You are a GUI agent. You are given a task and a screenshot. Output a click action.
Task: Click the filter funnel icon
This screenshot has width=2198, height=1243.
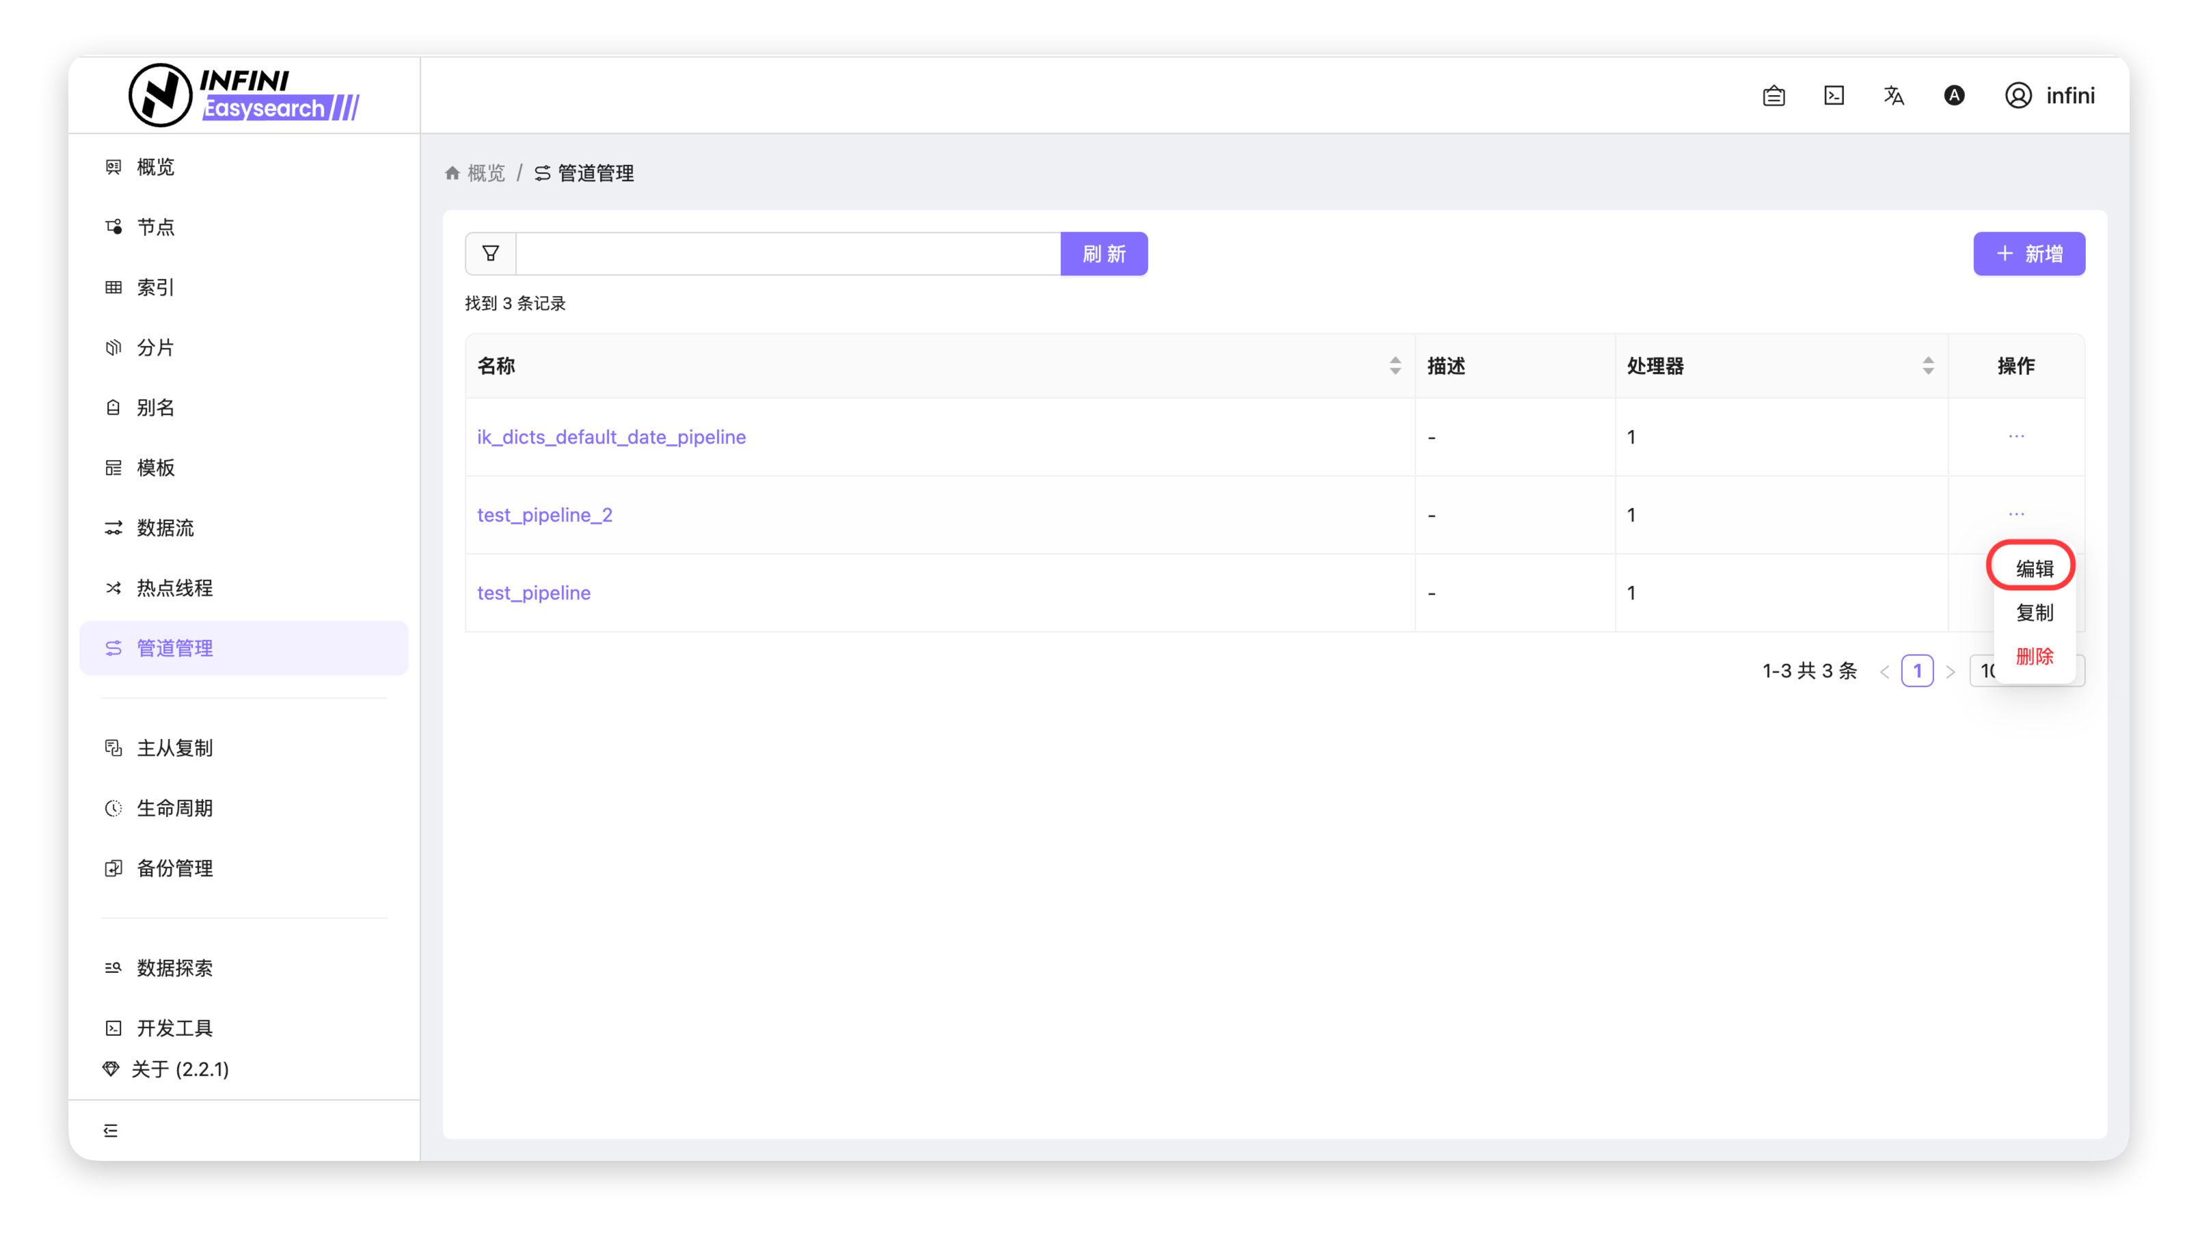[491, 254]
